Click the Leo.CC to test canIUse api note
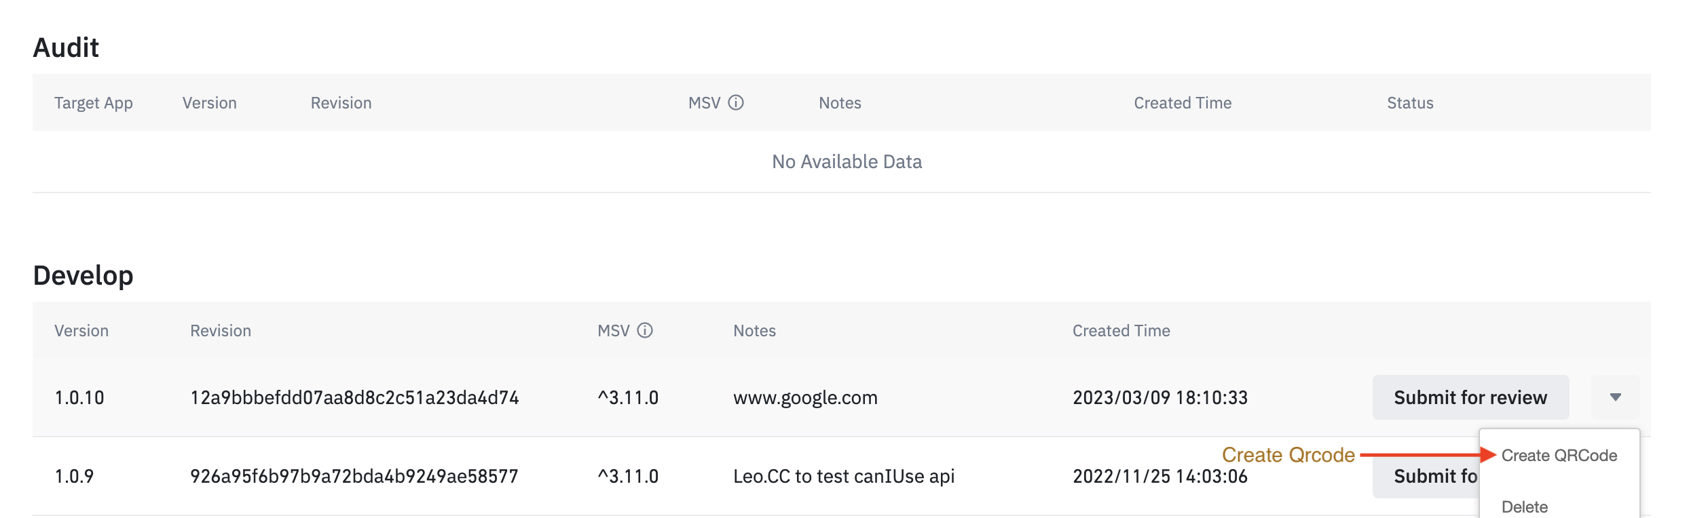The image size is (1689, 518). pyautogui.click(x=844, y=476)
